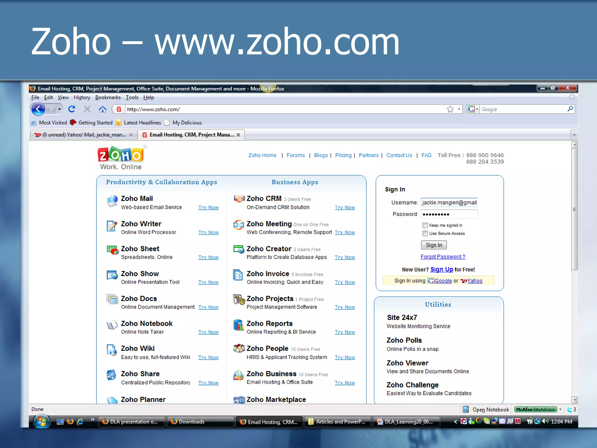
Task: Click the Zoho Writer icon
Action: click(x=112, y=226)
